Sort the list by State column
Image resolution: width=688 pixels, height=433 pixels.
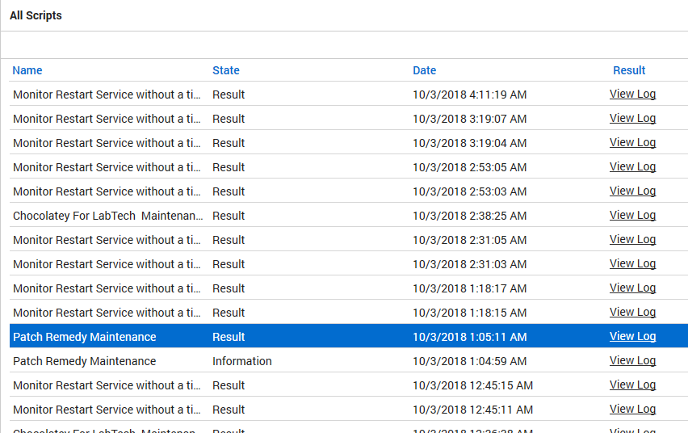click(x=226, y=70)
